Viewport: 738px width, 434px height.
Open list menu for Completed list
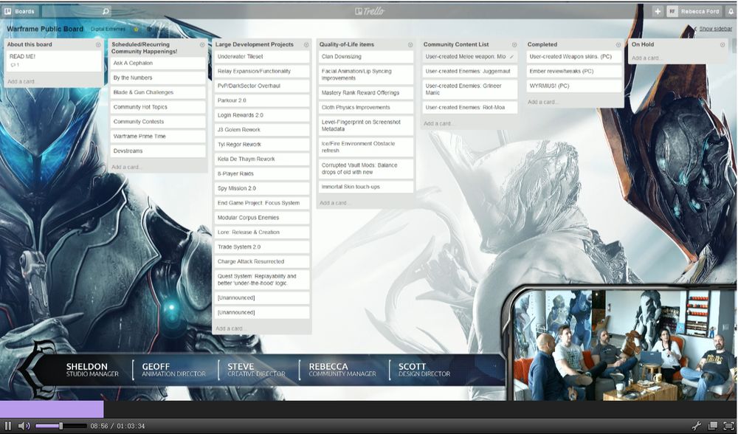(618, 45)
